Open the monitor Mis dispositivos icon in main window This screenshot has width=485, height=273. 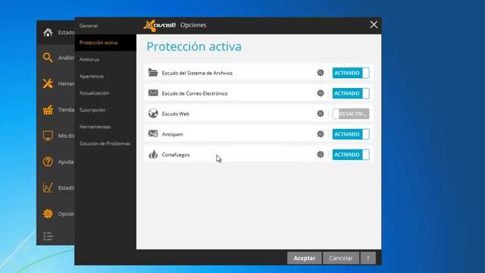[48, 136]
